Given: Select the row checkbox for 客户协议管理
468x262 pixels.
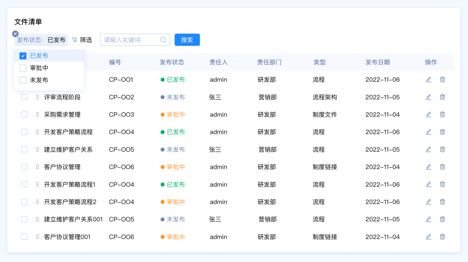Looking at the screenshot, I should point(24,167).
